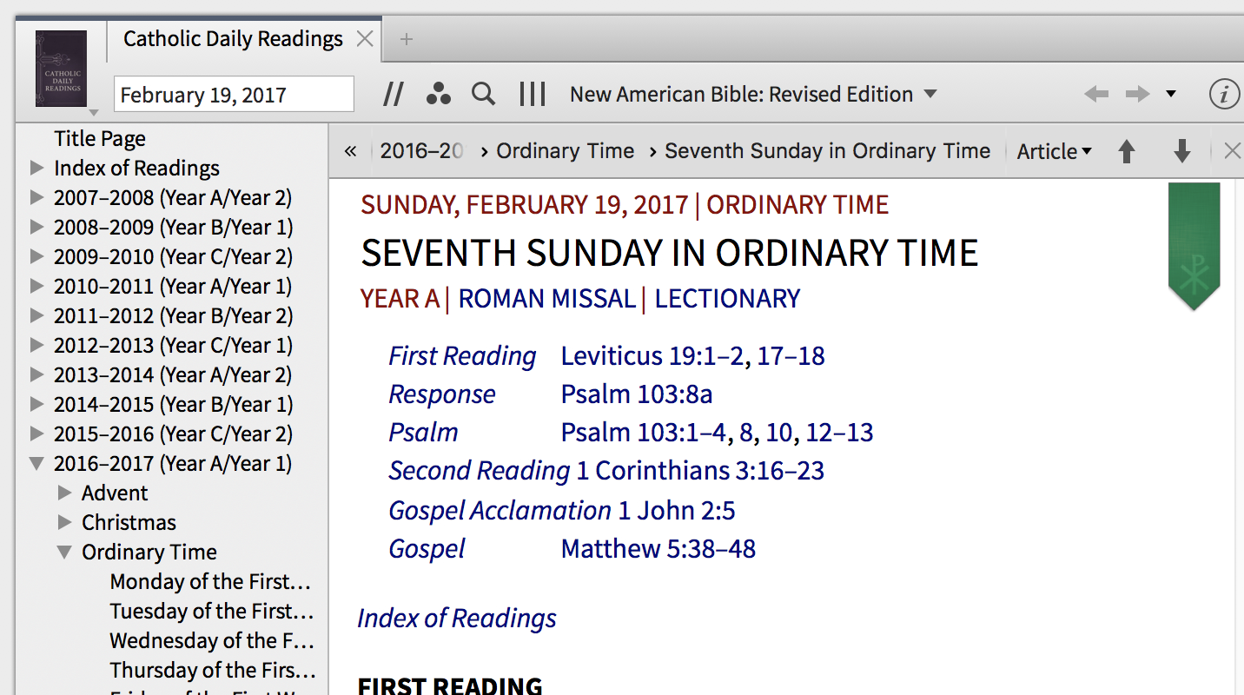The height and width of the screenshot is (695, 1244).
Task: Click Seventh Sunday in Ordinary Time breadcrumb
Action: tap(827, 151)
